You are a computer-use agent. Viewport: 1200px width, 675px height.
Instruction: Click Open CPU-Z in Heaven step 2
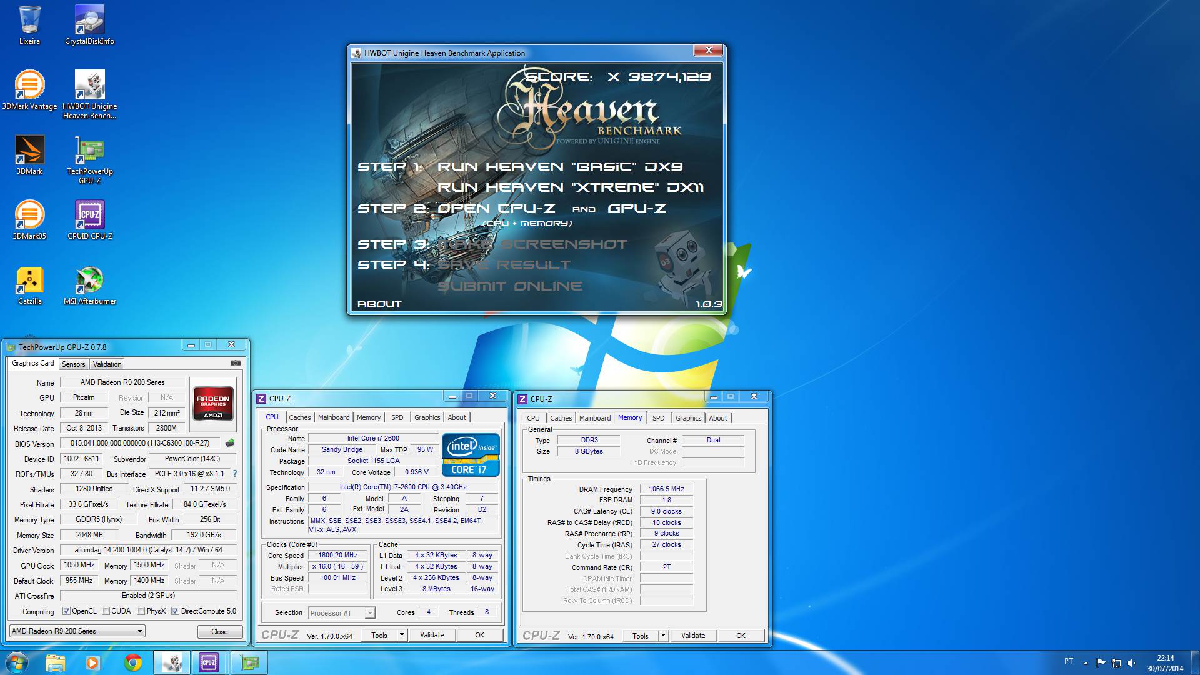click(496, 209)
